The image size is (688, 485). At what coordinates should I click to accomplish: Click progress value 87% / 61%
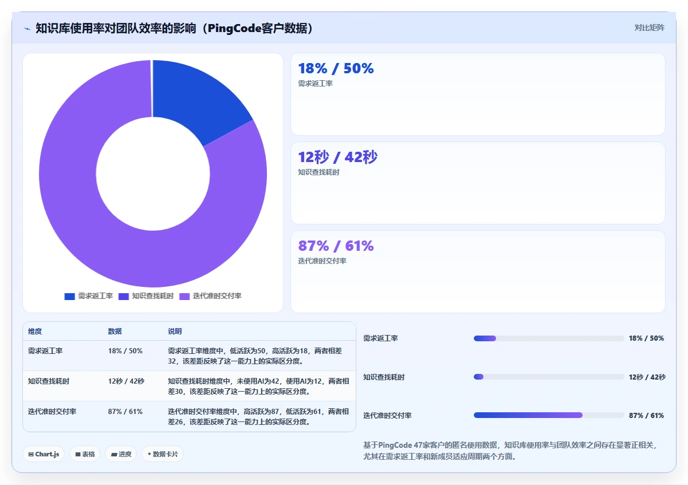coord(646,415)
